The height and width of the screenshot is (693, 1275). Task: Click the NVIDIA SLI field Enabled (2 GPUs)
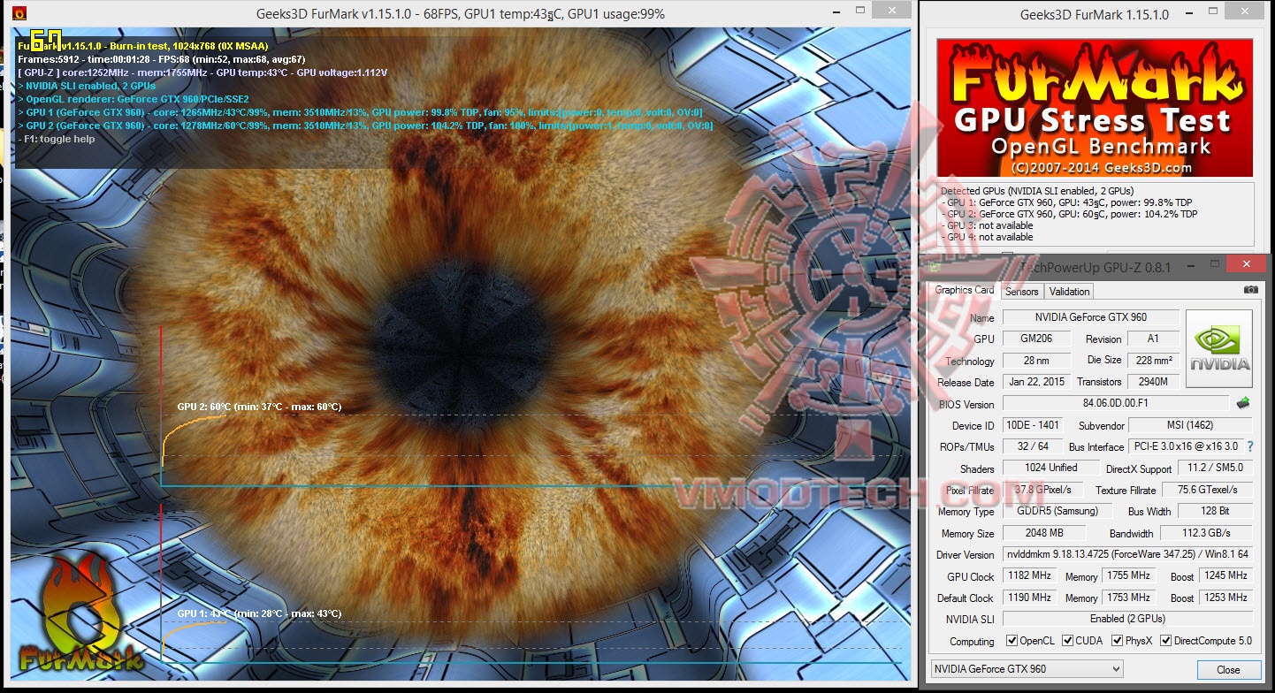point(1128,619)
